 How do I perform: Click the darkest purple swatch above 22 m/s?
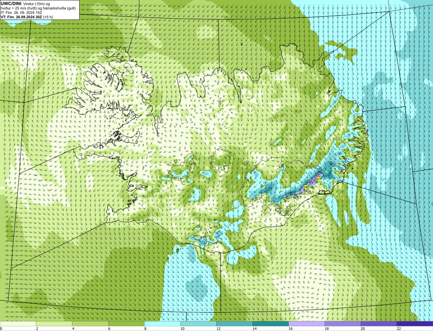pos(415,324)
